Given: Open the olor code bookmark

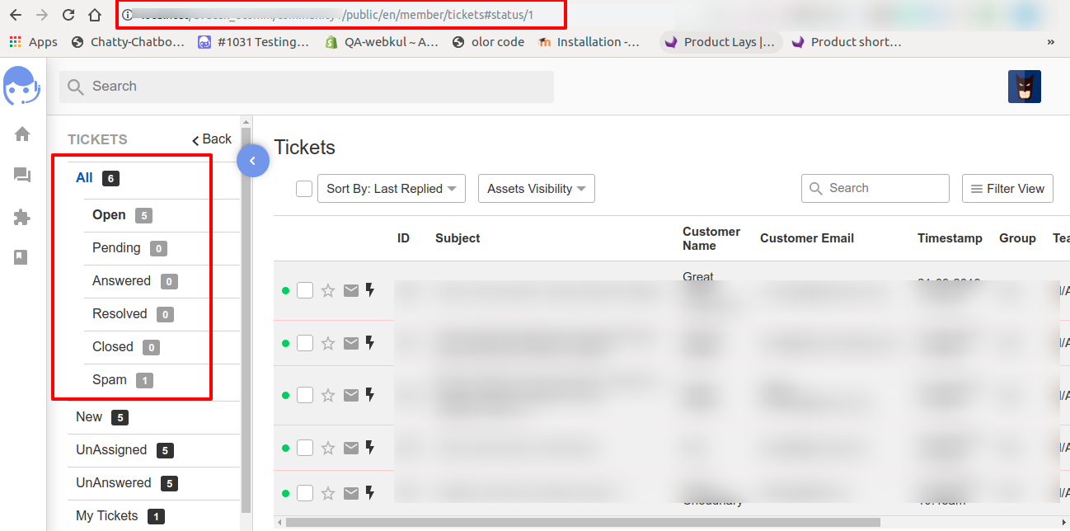Looking at the screenshot, I should click(488, 42).
